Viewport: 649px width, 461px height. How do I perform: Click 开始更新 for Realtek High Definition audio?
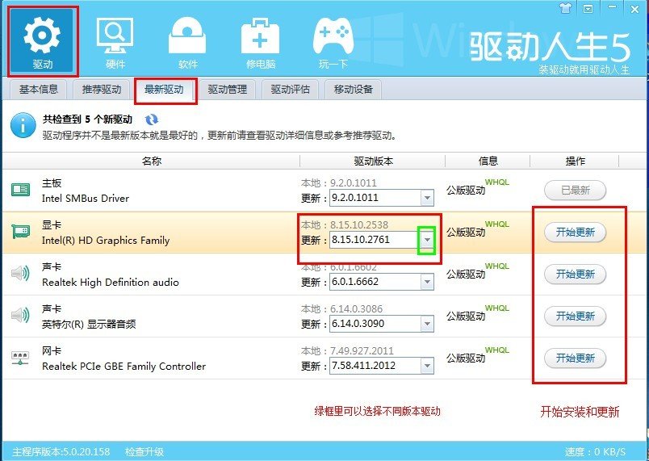tap(576, 274)
